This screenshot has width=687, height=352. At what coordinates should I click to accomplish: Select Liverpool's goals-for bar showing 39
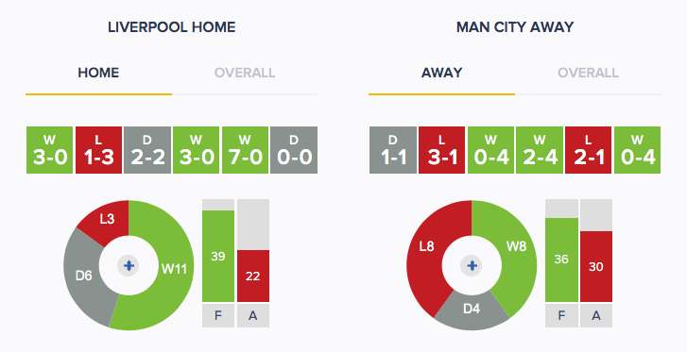pos(218,256)
